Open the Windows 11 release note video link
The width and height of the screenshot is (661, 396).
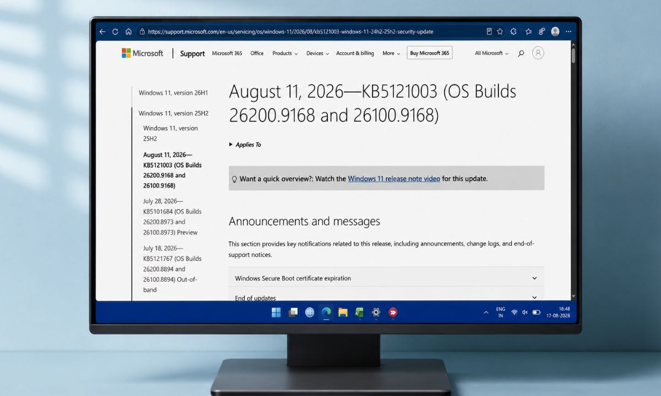pyautogui.click(x=394, y=179)
